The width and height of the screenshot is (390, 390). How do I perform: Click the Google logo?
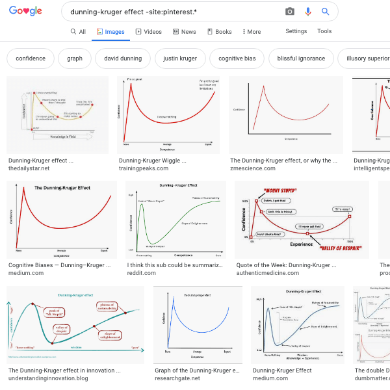coord(26,12)
